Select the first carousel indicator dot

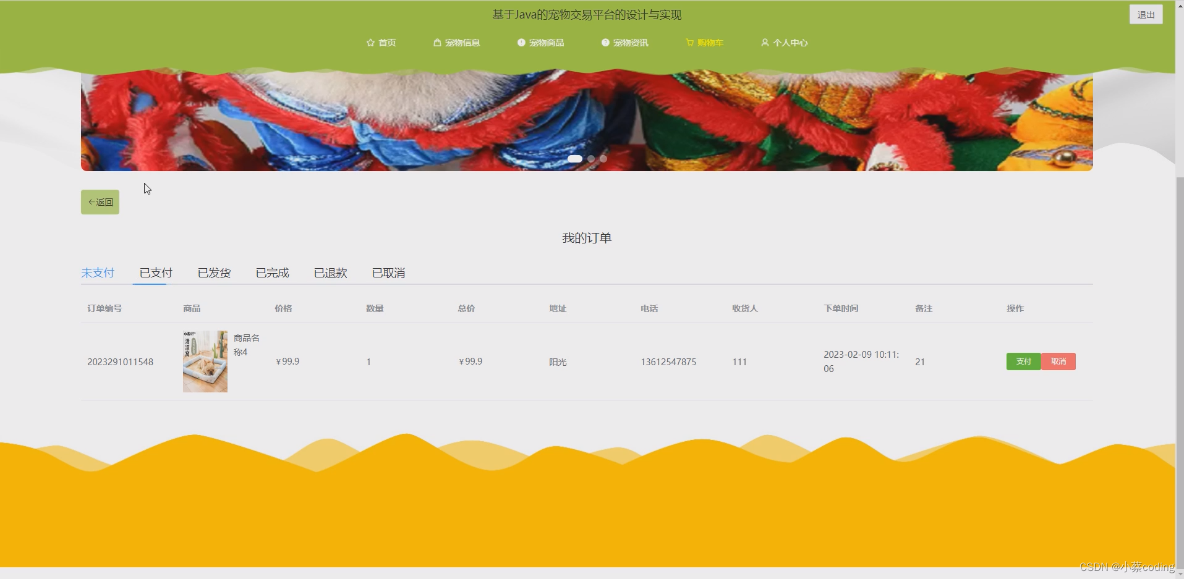tap(575, 159)
